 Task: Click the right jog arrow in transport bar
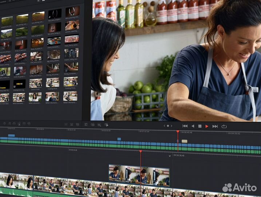(x=171, y=126)
